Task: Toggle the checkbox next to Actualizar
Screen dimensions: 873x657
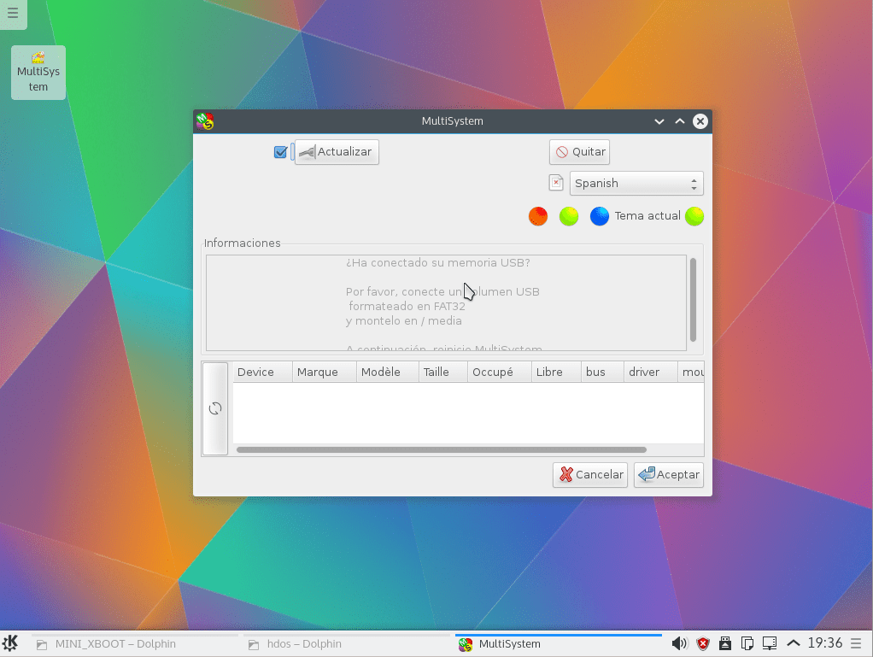Action: [280, 152]
